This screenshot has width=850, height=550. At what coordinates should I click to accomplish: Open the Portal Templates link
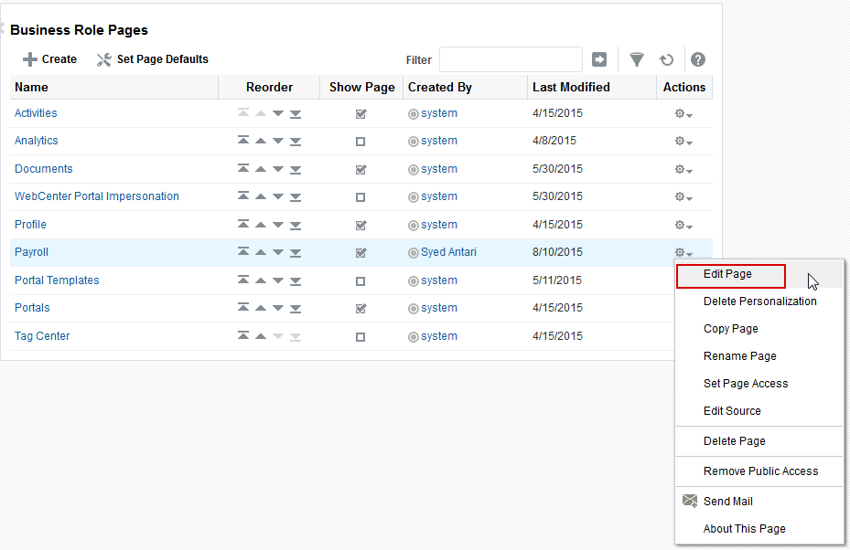57,280
